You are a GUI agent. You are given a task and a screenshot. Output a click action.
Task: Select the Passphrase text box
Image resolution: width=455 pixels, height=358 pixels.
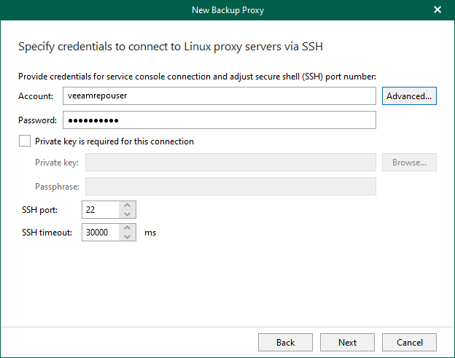click(x=230, y=187)
